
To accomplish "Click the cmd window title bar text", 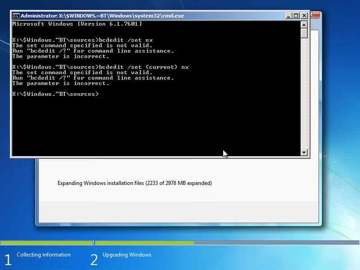I will (x=102, y=16).
